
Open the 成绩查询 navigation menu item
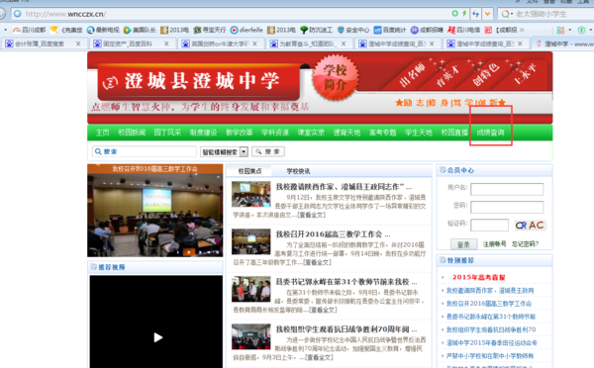click(x=491, y=133)
